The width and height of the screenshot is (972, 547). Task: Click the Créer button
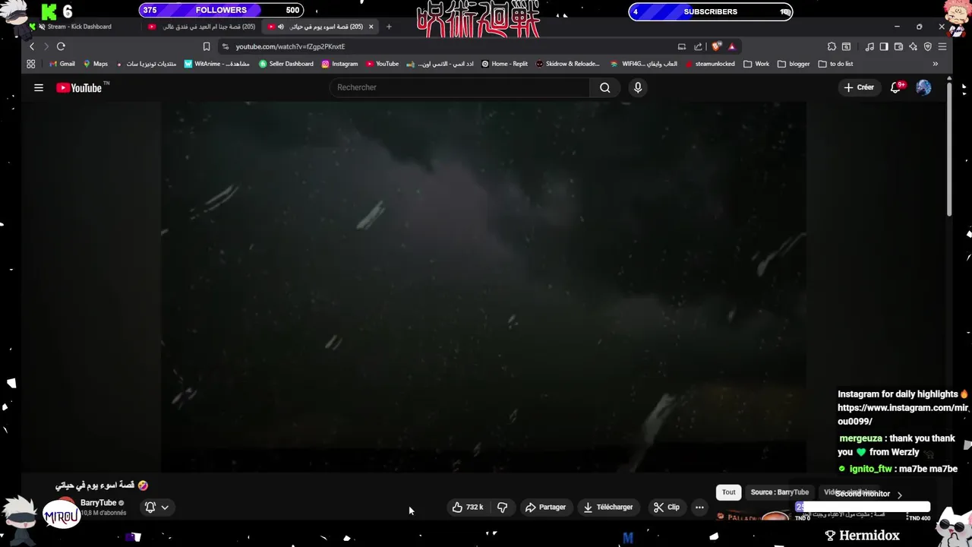tap(859, 87)
